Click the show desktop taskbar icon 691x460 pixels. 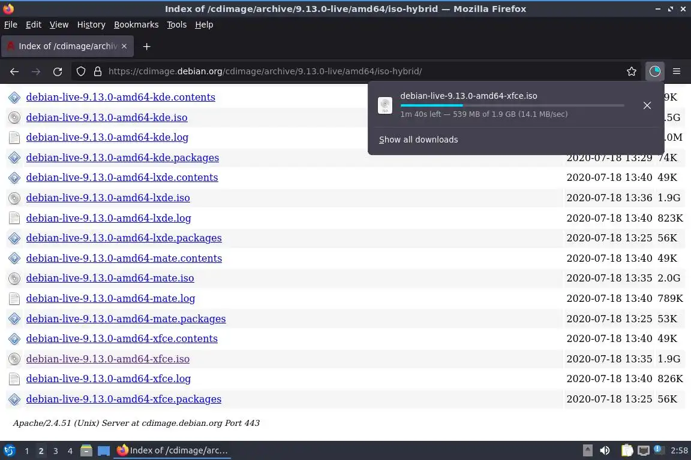104,451
